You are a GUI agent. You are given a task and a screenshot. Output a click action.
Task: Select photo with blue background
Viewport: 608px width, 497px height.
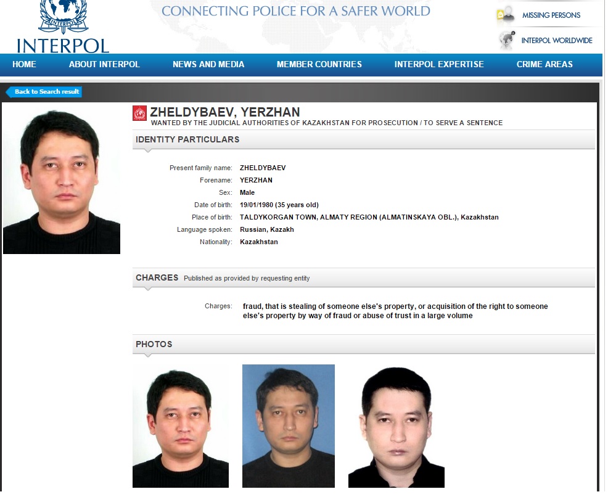pos(289,426)
